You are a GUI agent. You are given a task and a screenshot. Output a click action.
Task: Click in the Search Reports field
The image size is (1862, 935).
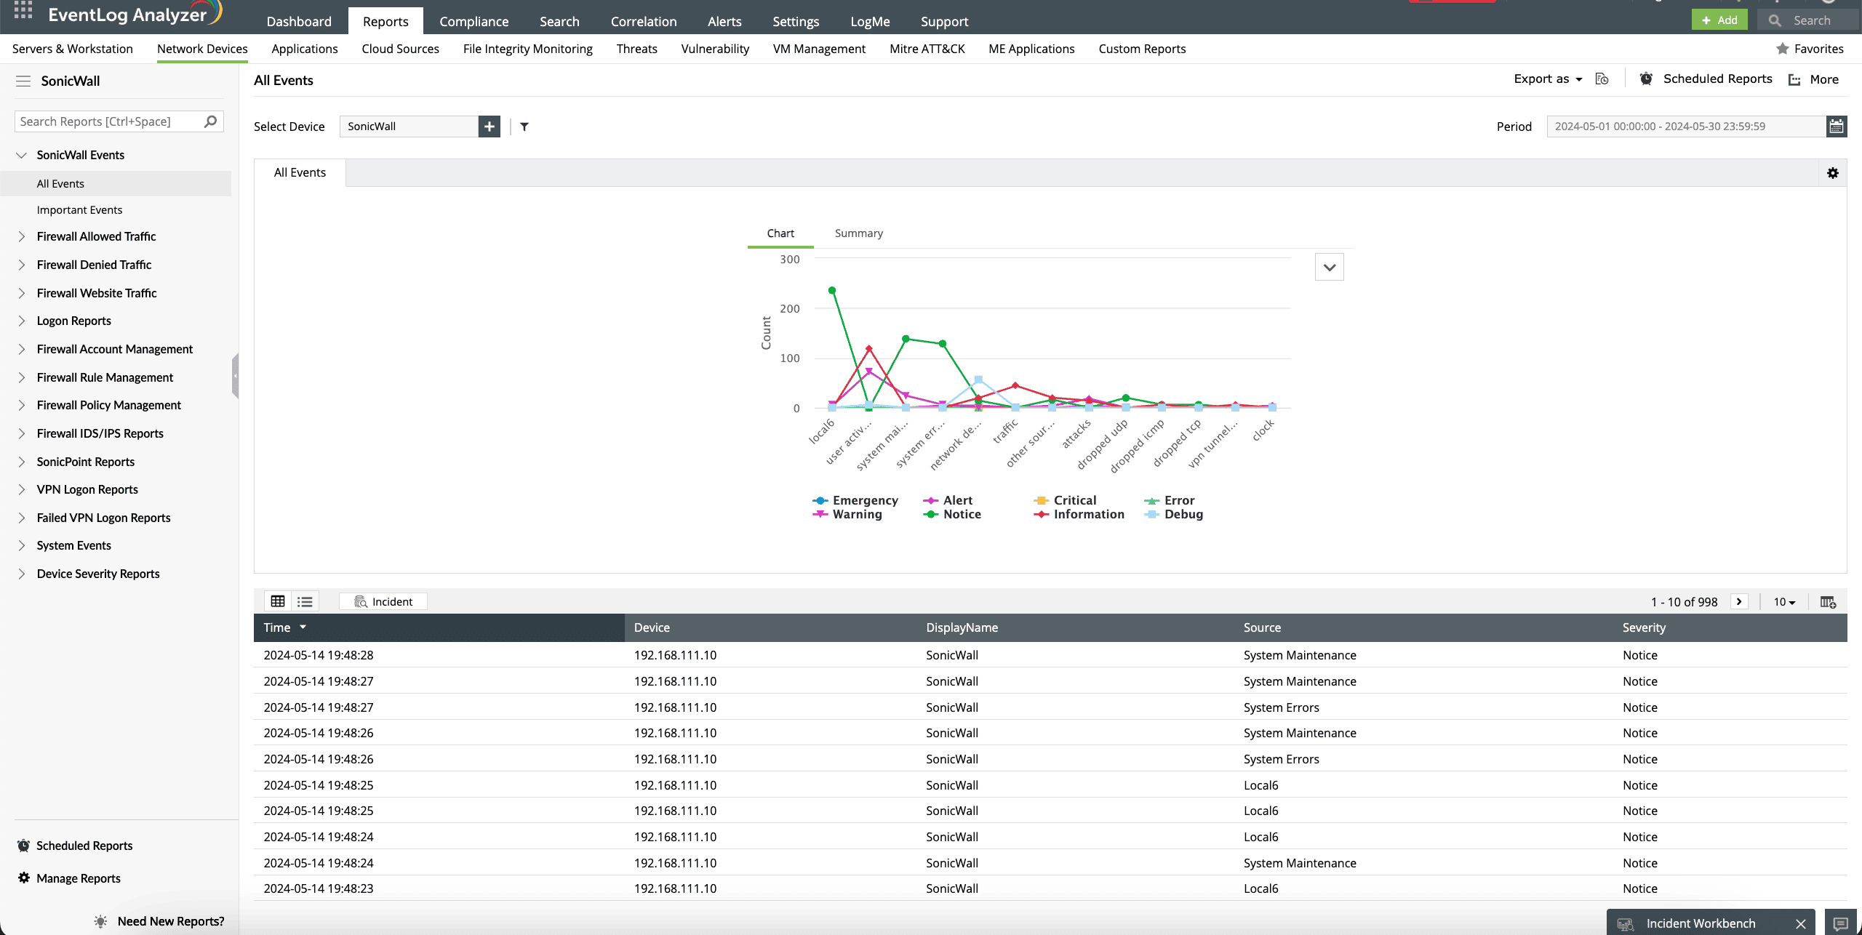[109, 121]
